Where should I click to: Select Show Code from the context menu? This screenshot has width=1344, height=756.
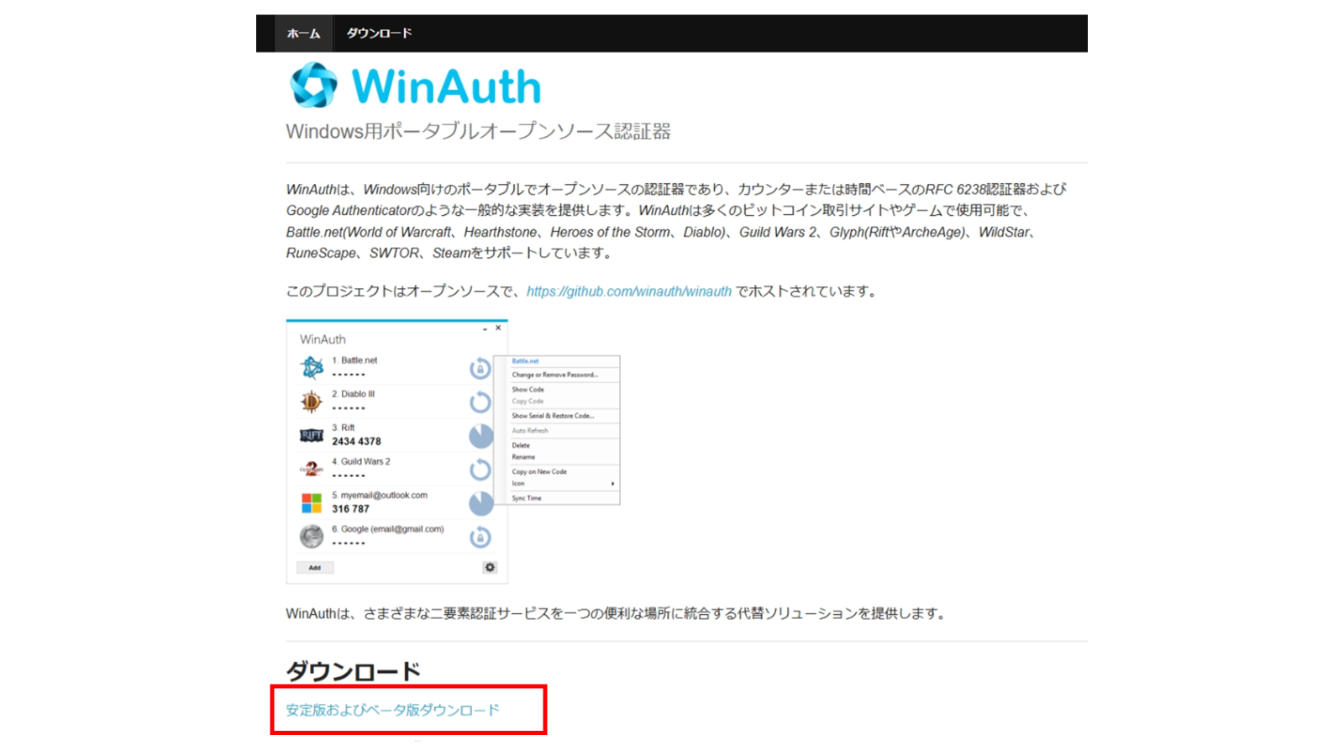pos(528,390)
